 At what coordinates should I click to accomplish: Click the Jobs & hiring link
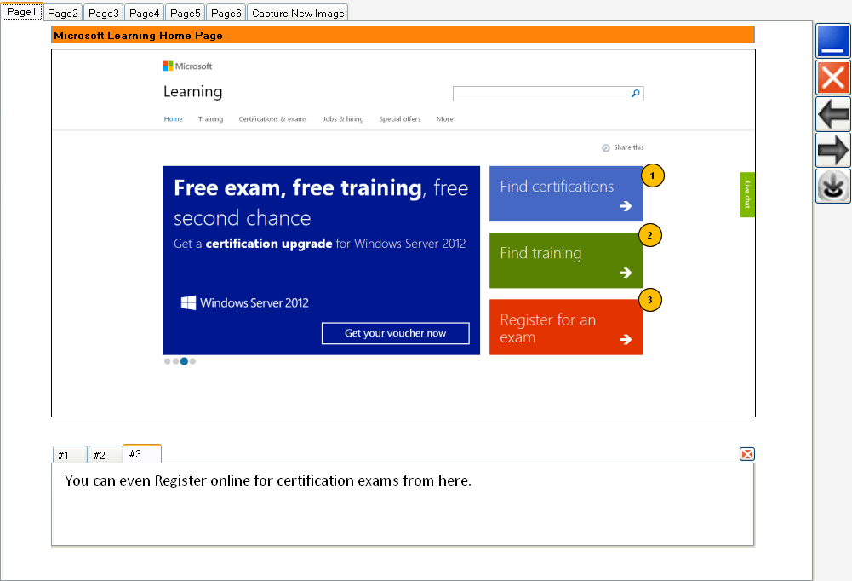coord(343,118)
